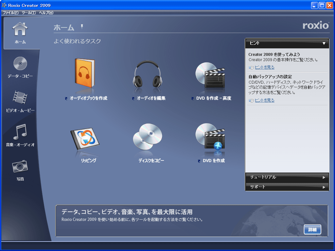Open the ホーム home sidebar icon
The height and width of the screenshot is (251, 335).
[20, 29]
